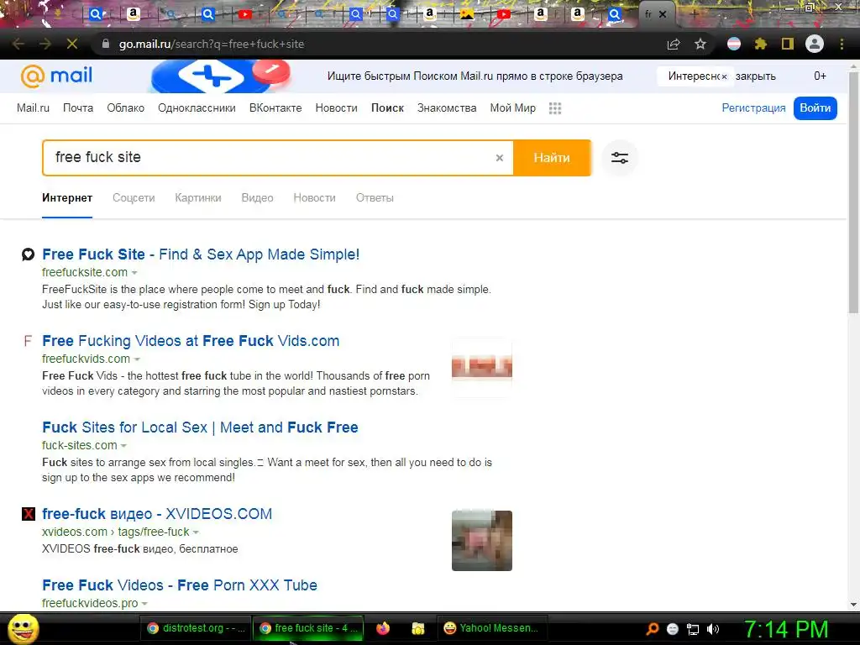Image resolution: width=860 pixels, height=645 pixels.
Task: Click the round white face tray icon
Action: (x=673, y=629)
